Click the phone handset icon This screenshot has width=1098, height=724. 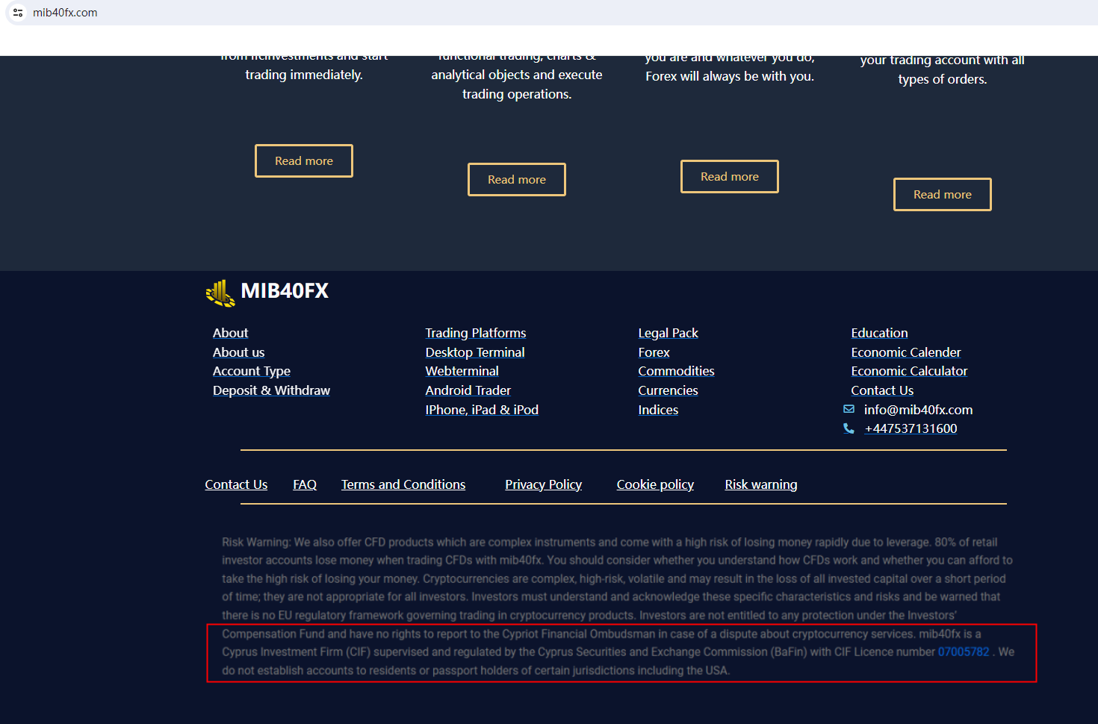pyautogui.click(x=849, y=428)
